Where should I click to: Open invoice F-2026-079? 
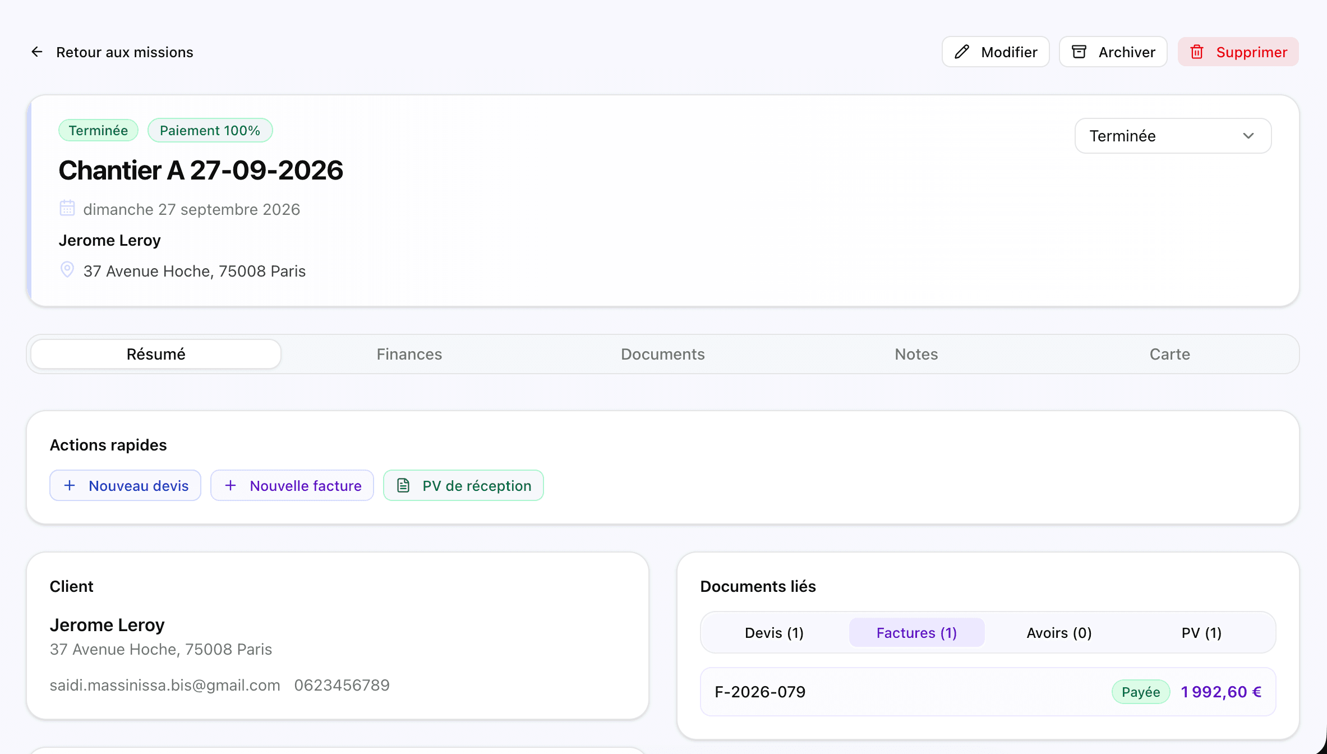[x=988, y=692]
